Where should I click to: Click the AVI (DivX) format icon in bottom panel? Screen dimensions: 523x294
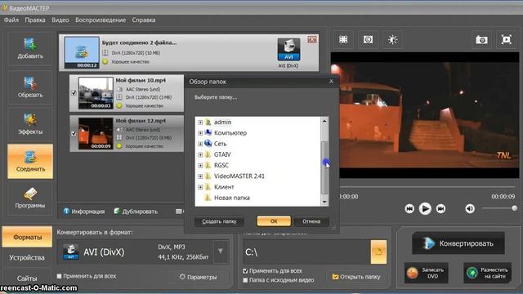click(71, 252)
